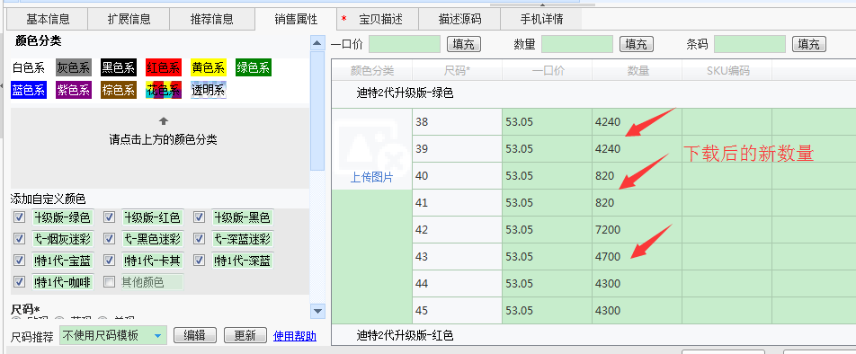This screenshot has height=354, width=856.
Task: Open the 扩展信息 tab
Action: click(x=129, y=20)
